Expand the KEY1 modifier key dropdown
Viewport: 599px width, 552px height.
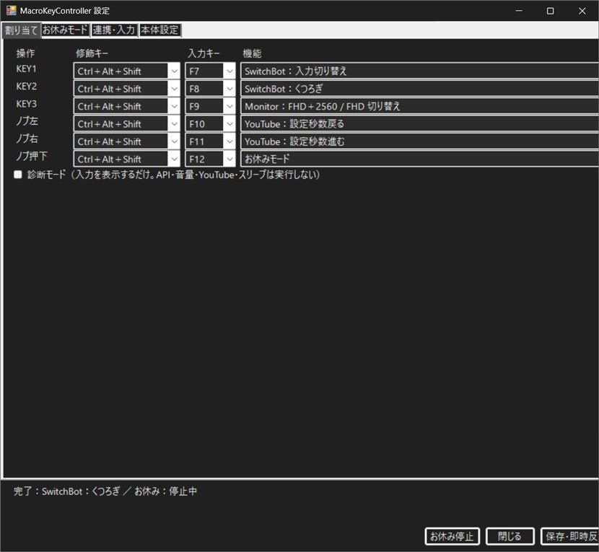pos(174,71)
